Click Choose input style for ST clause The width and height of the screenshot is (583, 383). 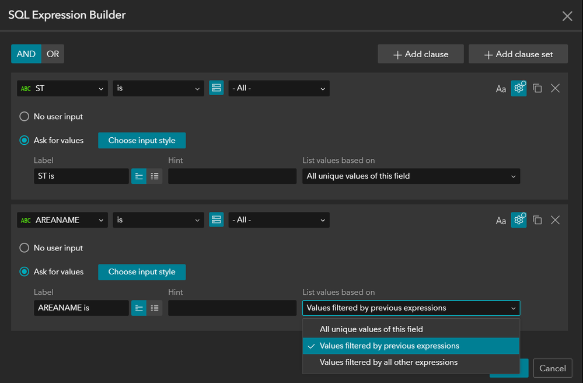coord(141,140)
